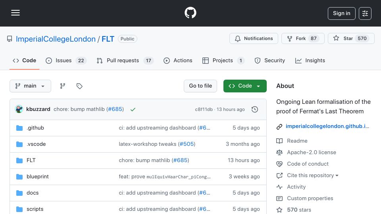Click the GitHub Octocat logo
This screenshot has height=214, width=381.
click(190, 13)
